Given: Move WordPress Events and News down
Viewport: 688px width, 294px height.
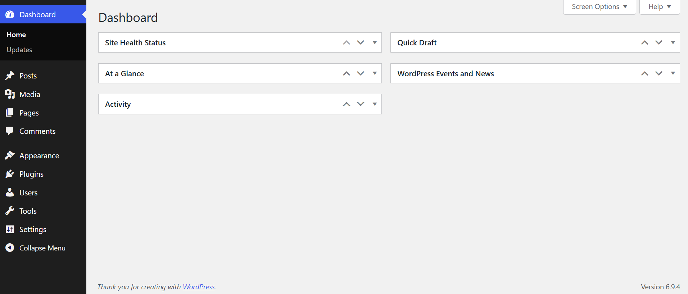Looking at the screenshot, I should coord(659,73).
